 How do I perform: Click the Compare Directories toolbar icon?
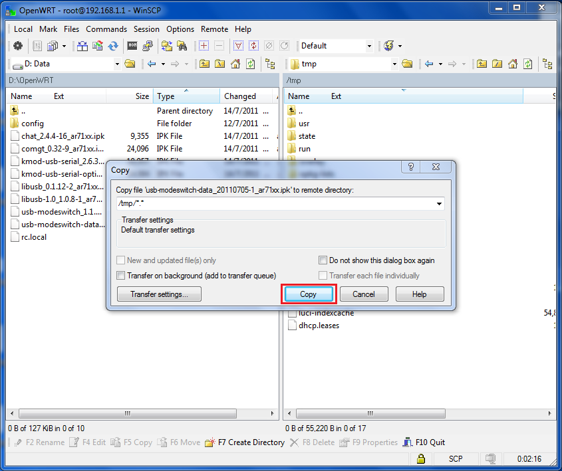tap(82, 46)
